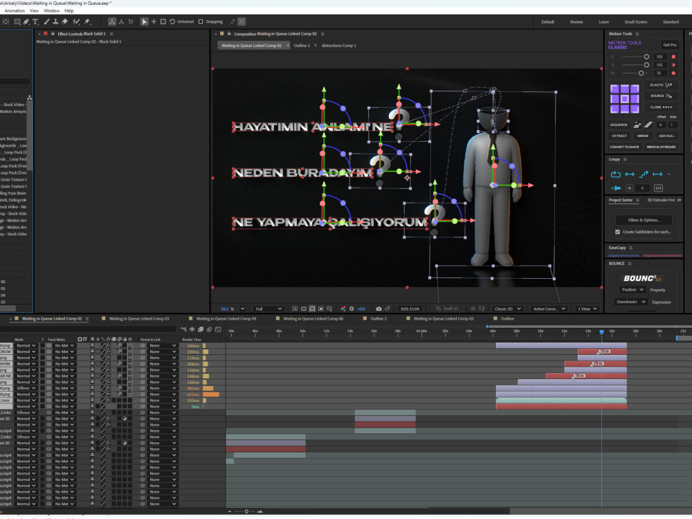
Task: Toggle the Draft 3D button
Action: pyautogui.click(x=447, y=309)
